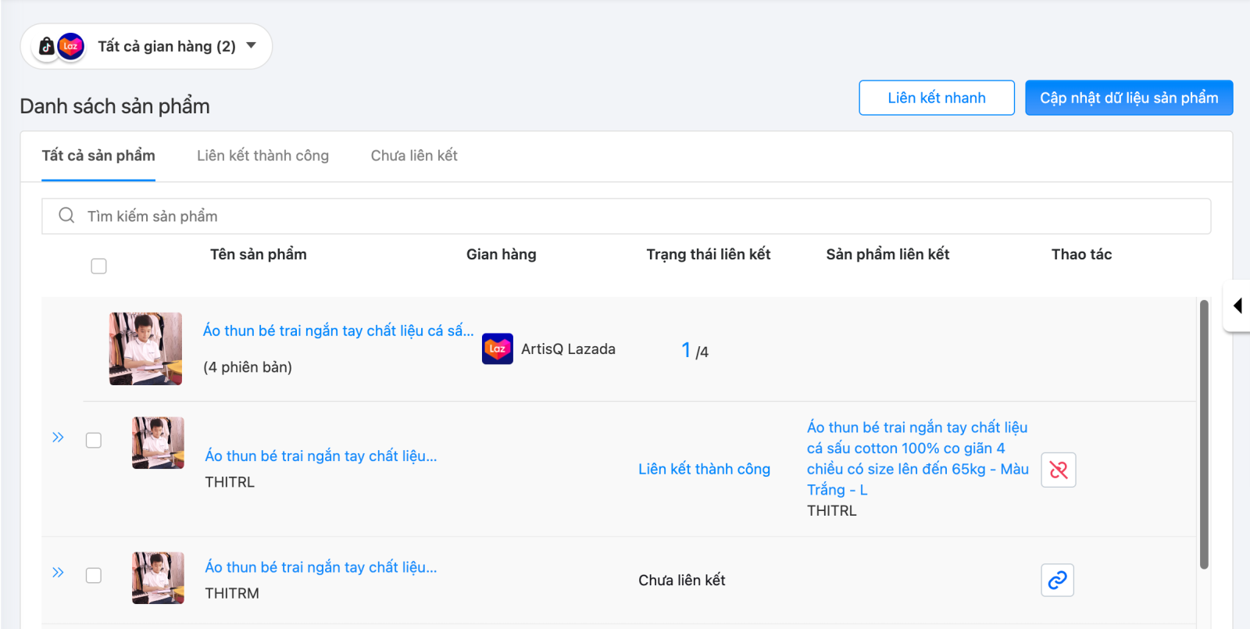
Task: Click the 'Liên kết nhanh' button
Action: pyautogui.click(x=936, y=98)
